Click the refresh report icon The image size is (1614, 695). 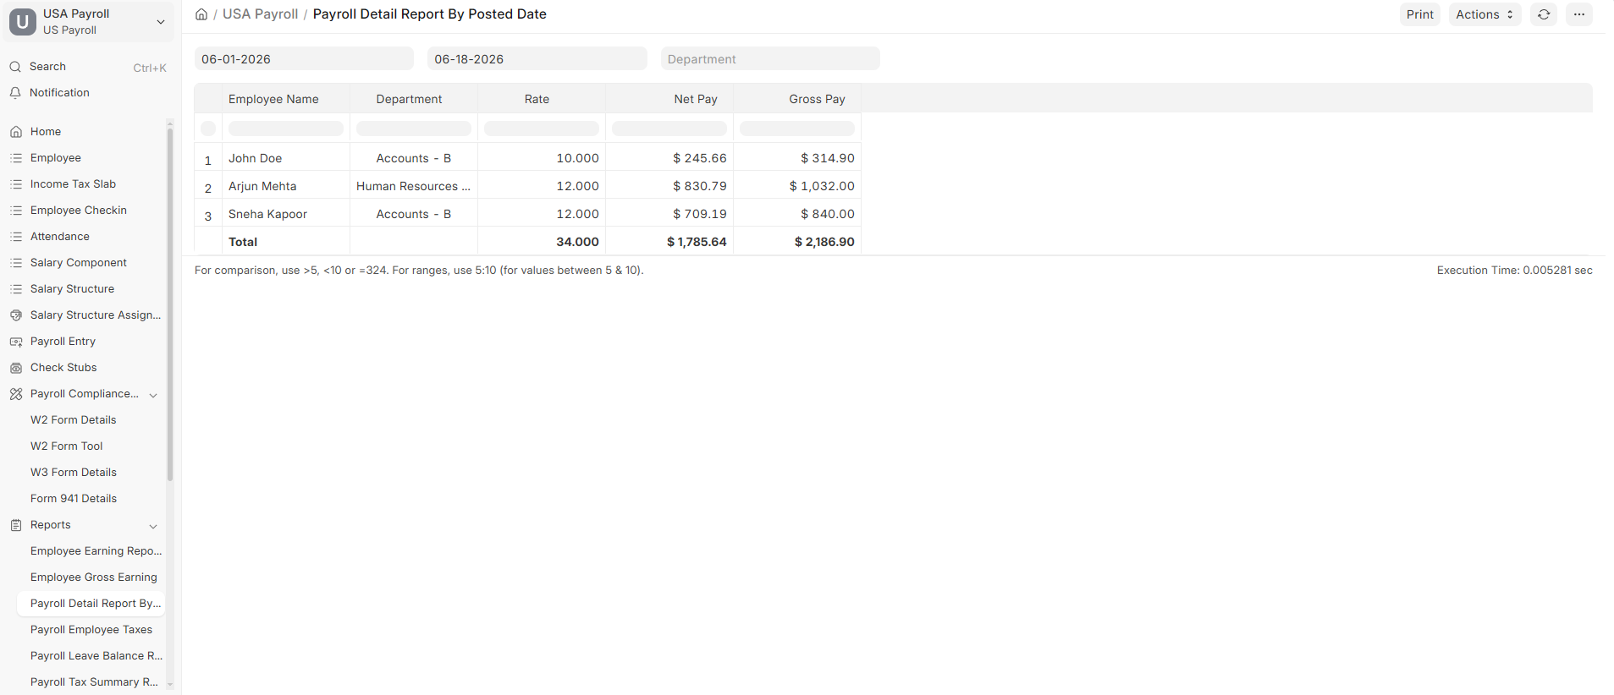click(1544, 14)
